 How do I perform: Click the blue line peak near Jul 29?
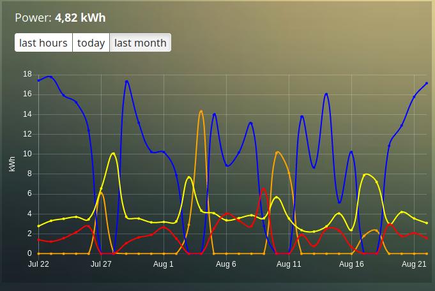click(126, 81)
